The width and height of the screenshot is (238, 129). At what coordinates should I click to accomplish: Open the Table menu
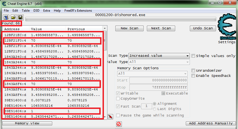(26, 11)
